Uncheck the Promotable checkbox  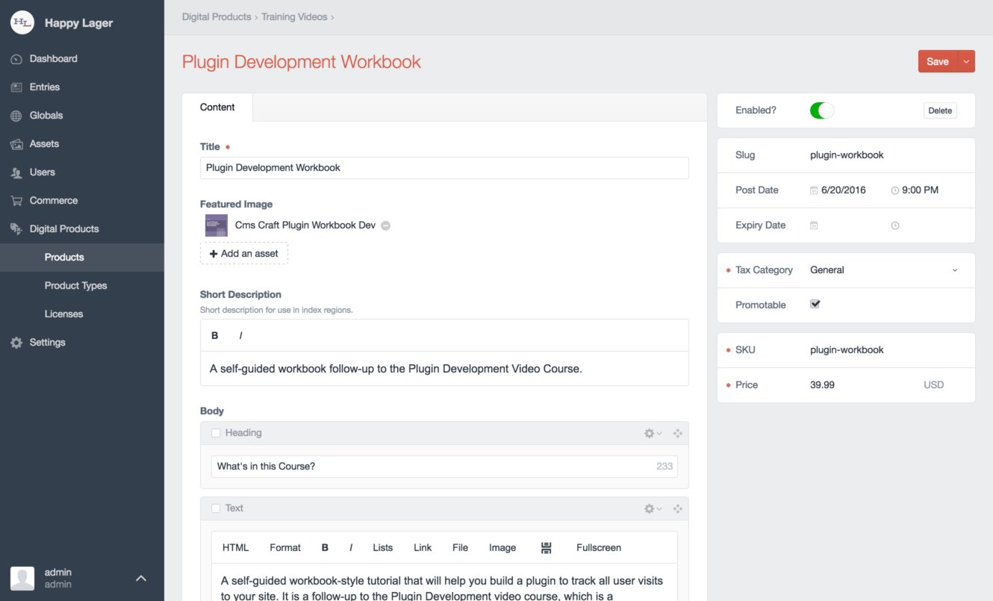815,305
